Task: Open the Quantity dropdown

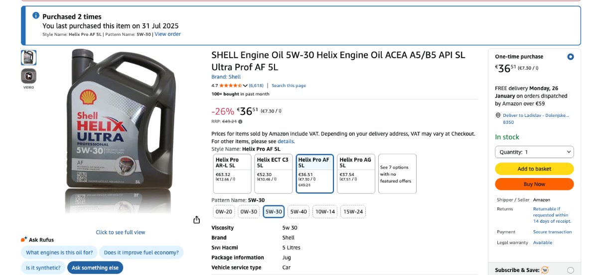Action: click(x=534, y=152)
